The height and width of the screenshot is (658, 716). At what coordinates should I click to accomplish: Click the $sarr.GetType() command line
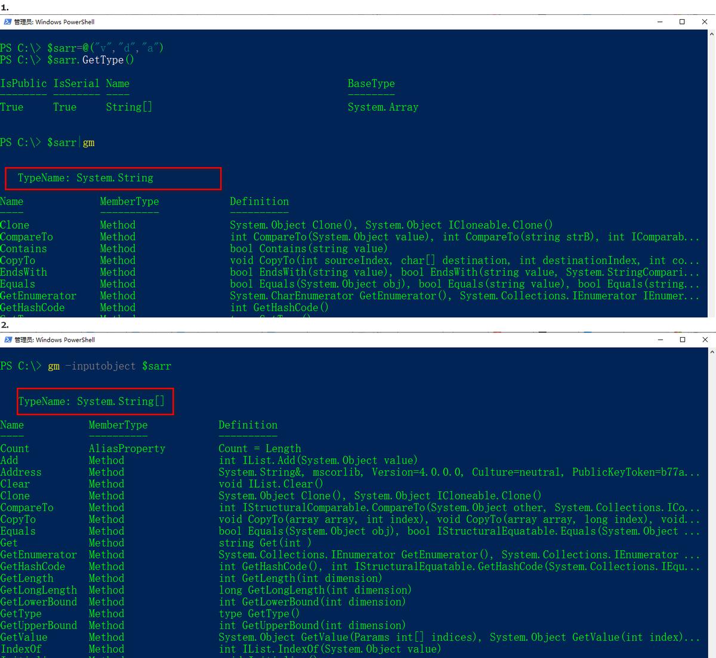[91, 60]
